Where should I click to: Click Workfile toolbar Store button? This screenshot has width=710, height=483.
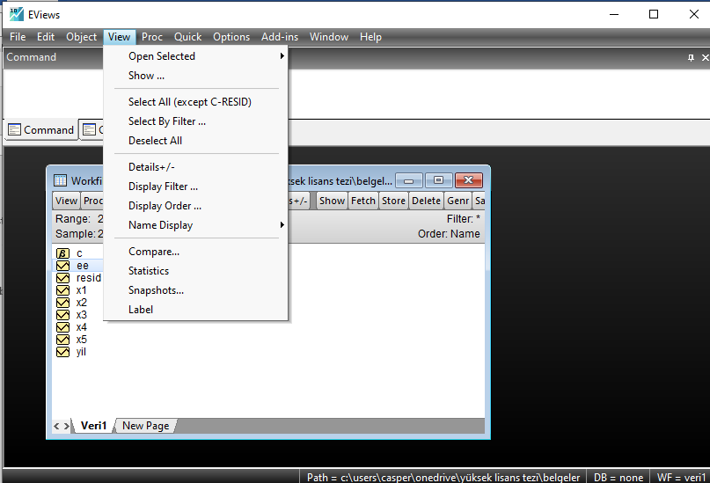(x=393, y=201)
